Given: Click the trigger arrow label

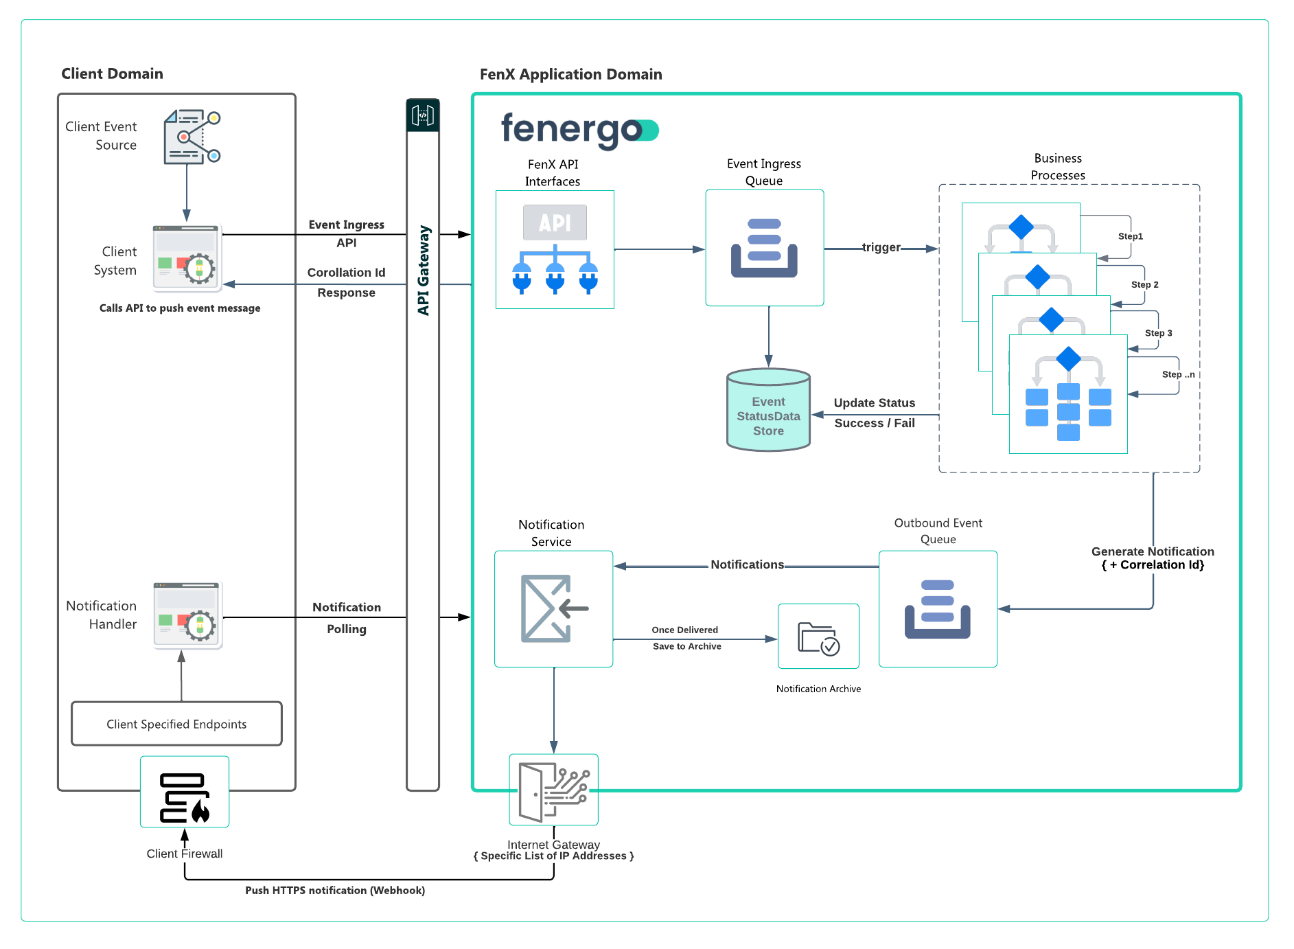Looking at the screenshot, I should click(881, 247).
